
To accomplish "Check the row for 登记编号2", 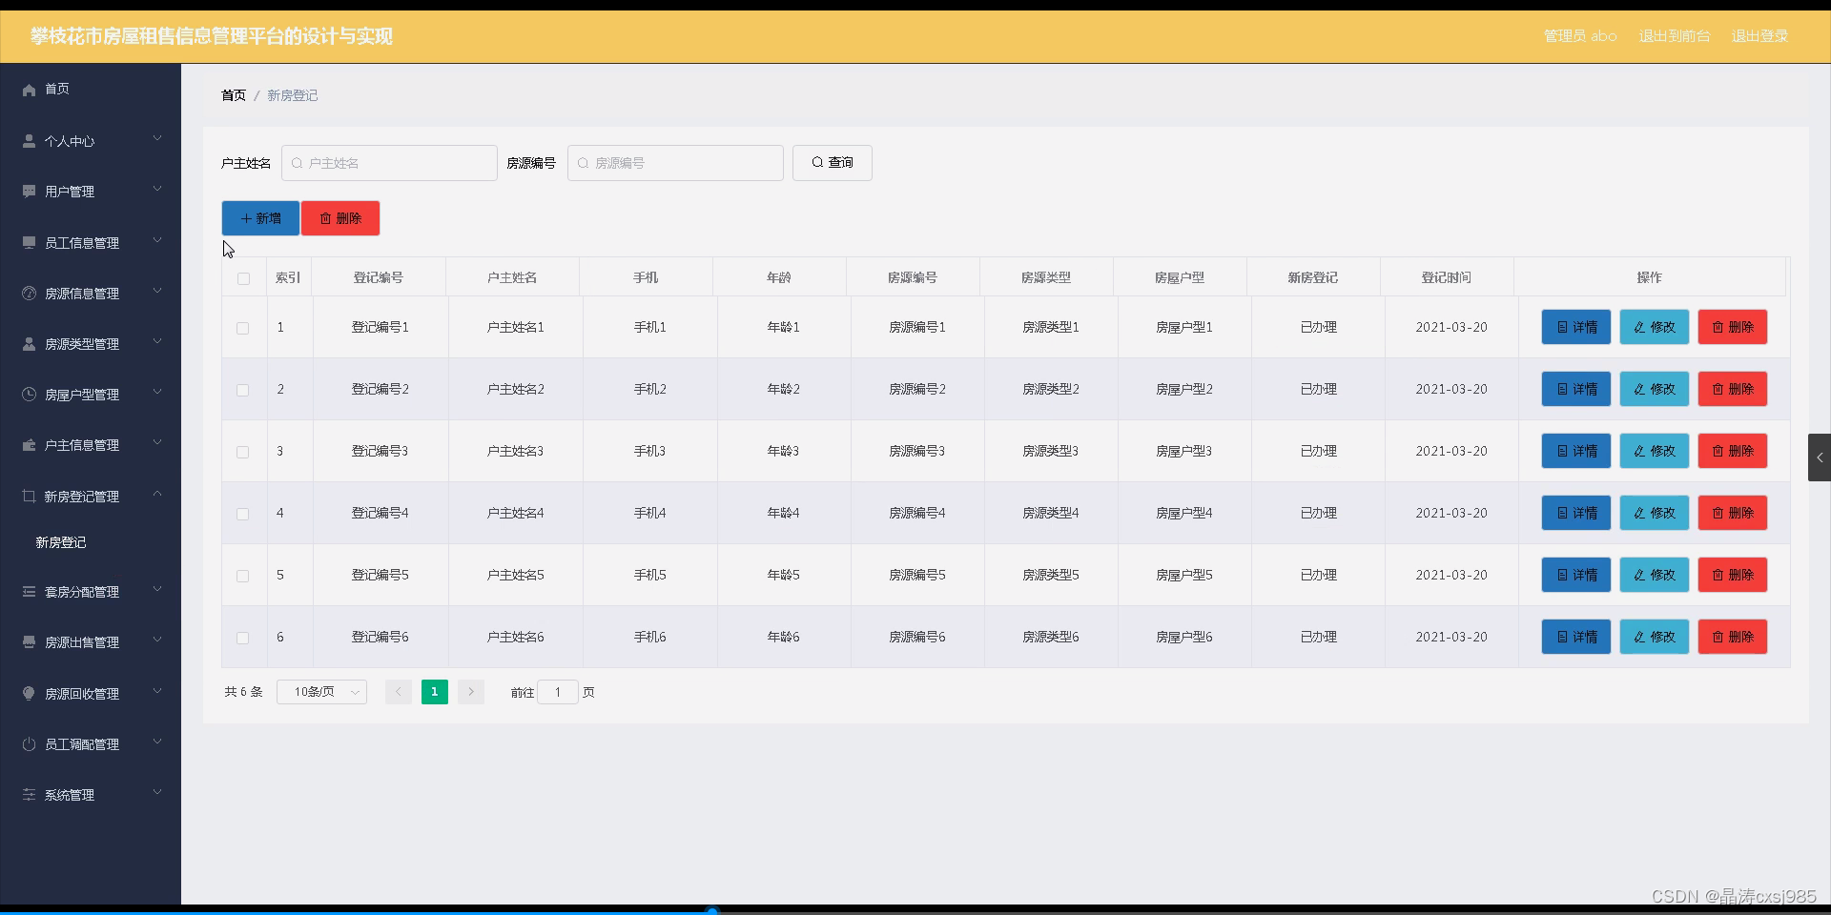I will coord(243,390).
